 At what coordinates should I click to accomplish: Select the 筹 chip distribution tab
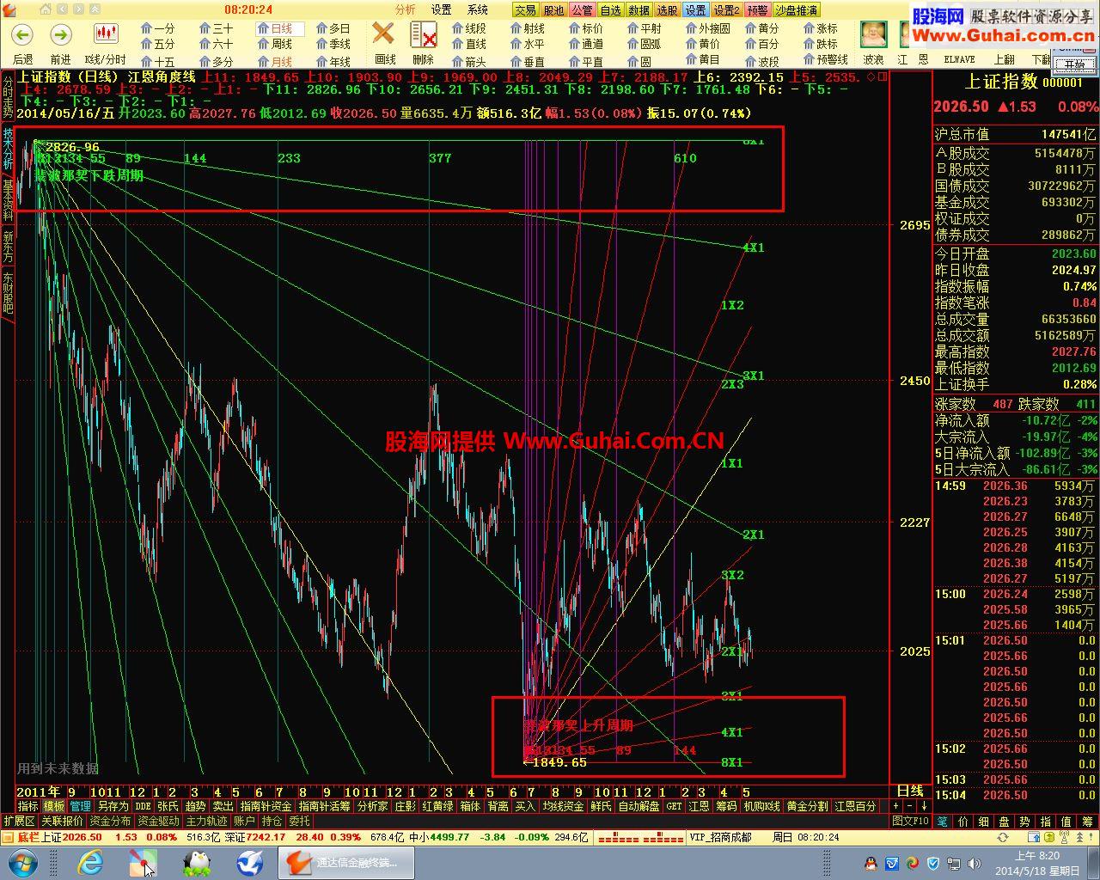click(1087, 821)
